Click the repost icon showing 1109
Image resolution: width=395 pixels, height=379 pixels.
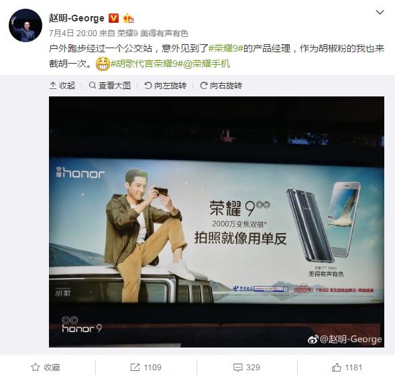click(135, 368)
